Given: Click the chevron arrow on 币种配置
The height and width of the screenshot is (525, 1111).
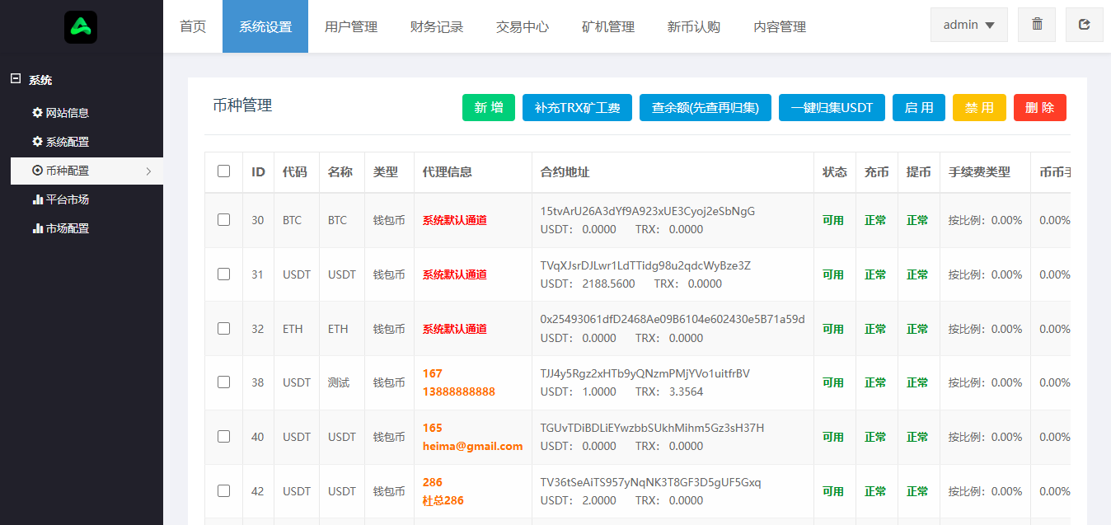Looking at the screenshot, I should click(148, 171).
